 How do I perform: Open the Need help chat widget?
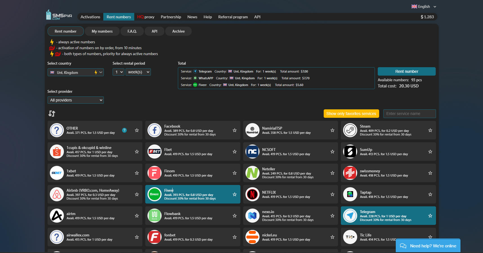pos(428,246)
